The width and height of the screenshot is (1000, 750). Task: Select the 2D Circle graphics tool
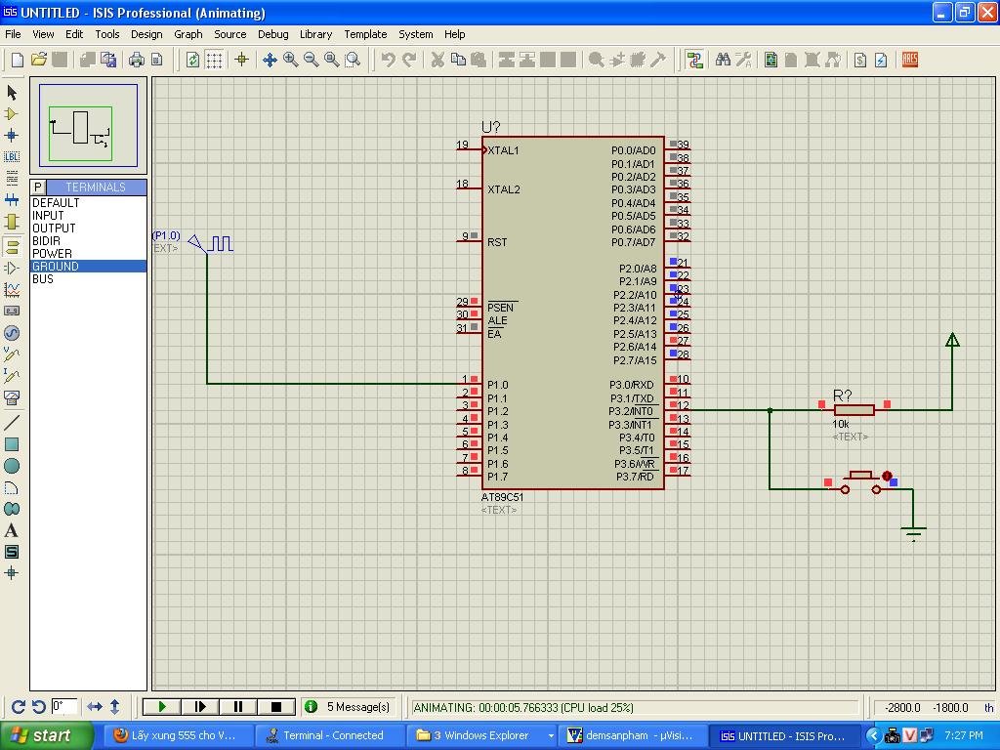[x=12, y=466]
